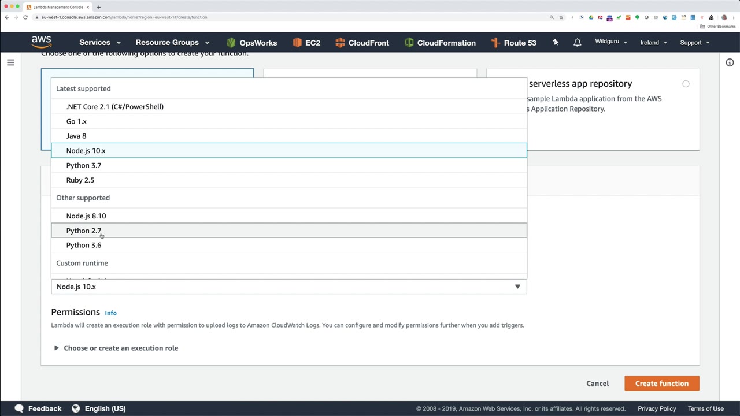Screen dimensions: 740x416
Task: Open the CloudFormation service shortcut
Action: click(x=441, y=43)
